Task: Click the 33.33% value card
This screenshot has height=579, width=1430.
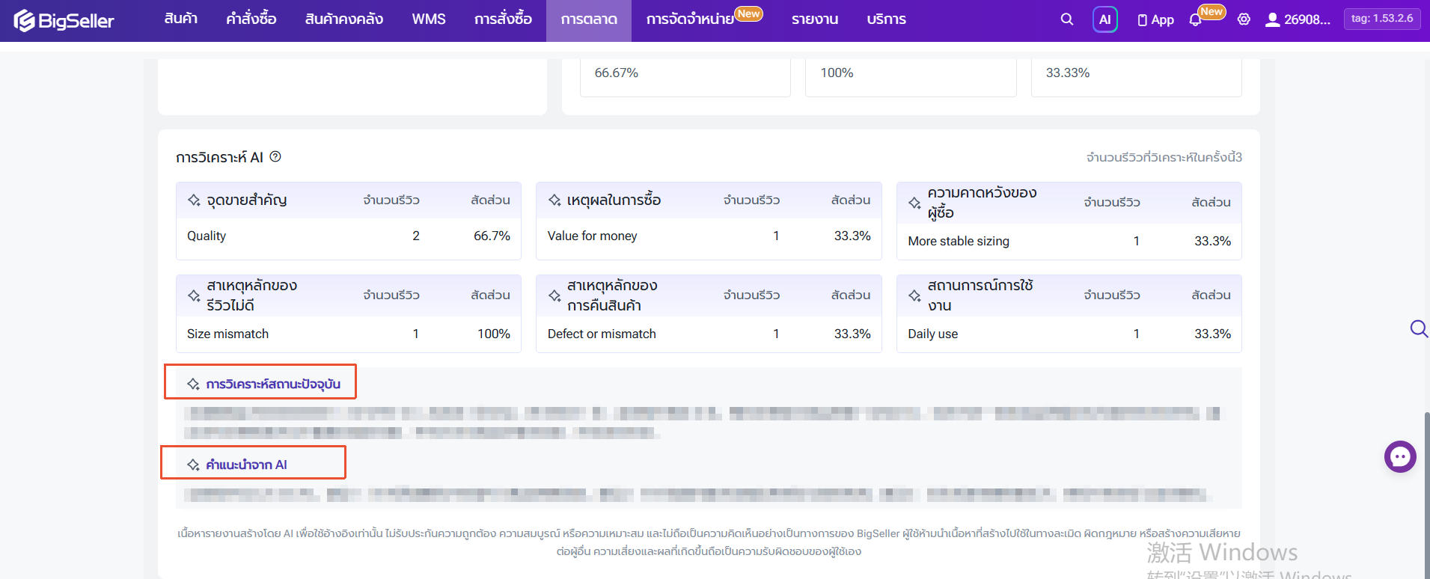Action: click(1136, 77)
